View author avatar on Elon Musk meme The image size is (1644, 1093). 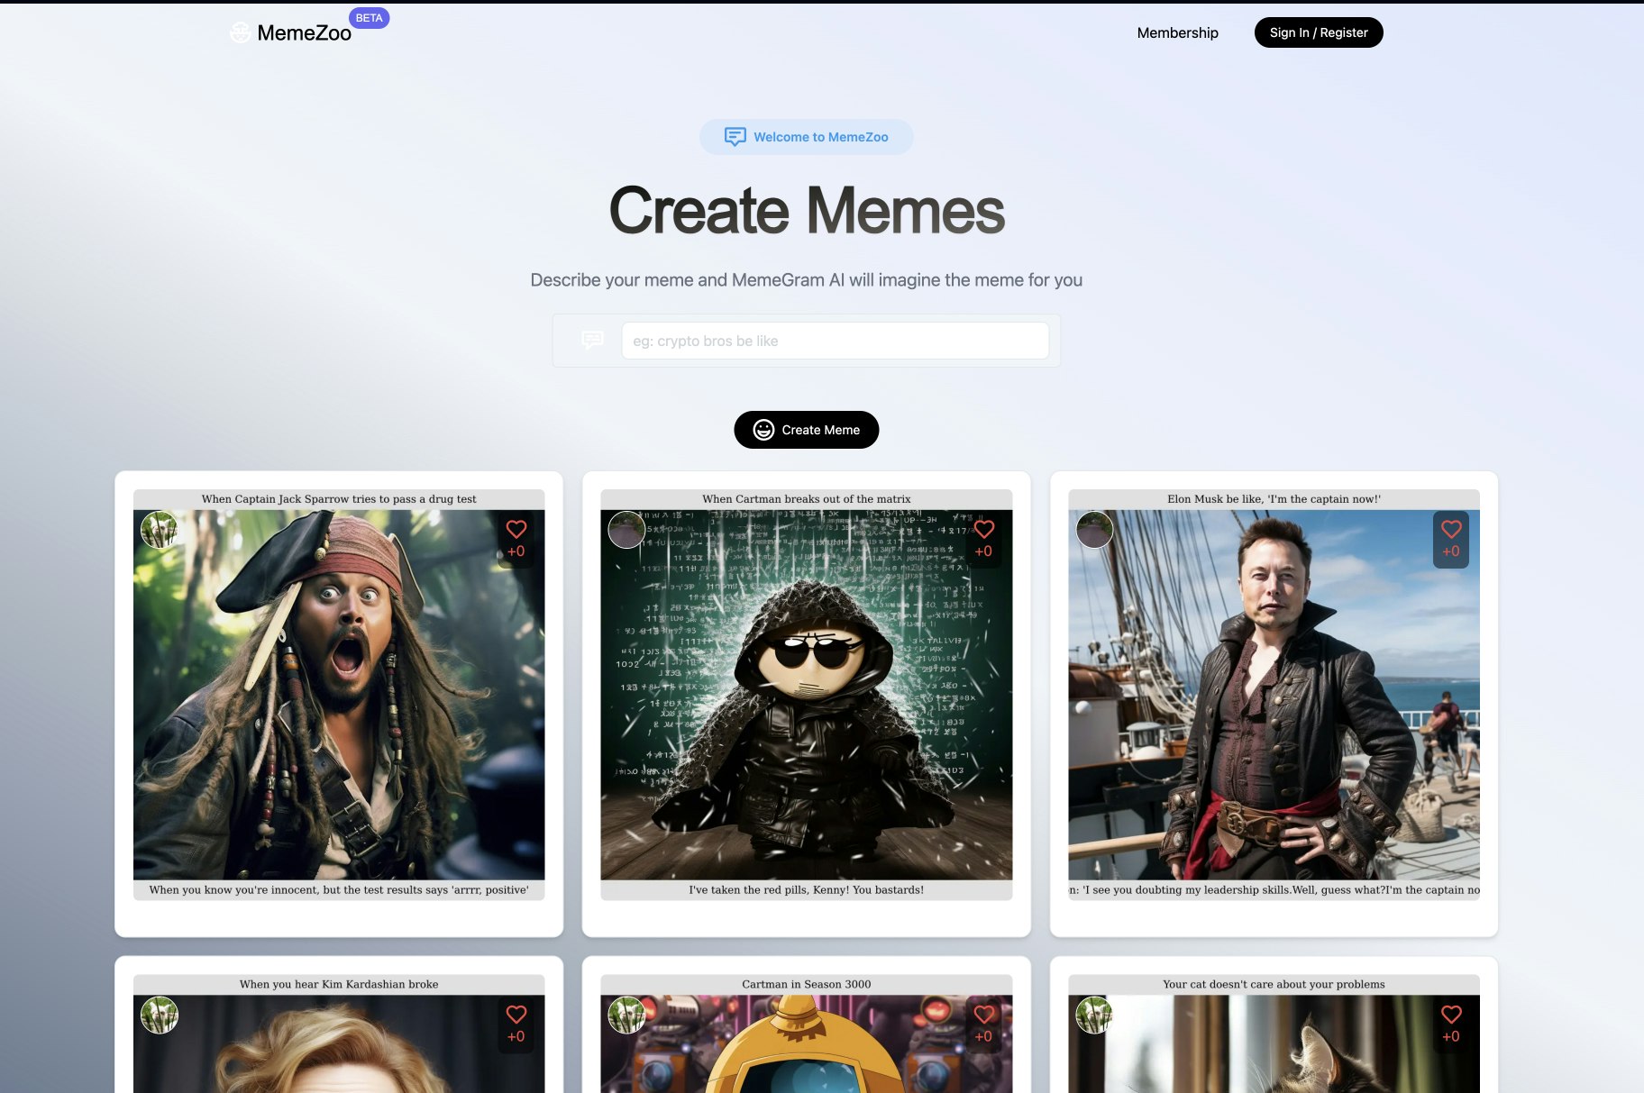click(1094, 530)
